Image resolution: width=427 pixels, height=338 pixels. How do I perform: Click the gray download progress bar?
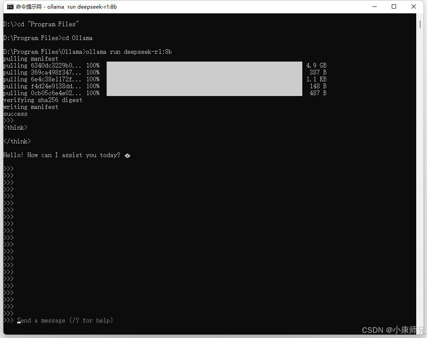tap(204, 79)
